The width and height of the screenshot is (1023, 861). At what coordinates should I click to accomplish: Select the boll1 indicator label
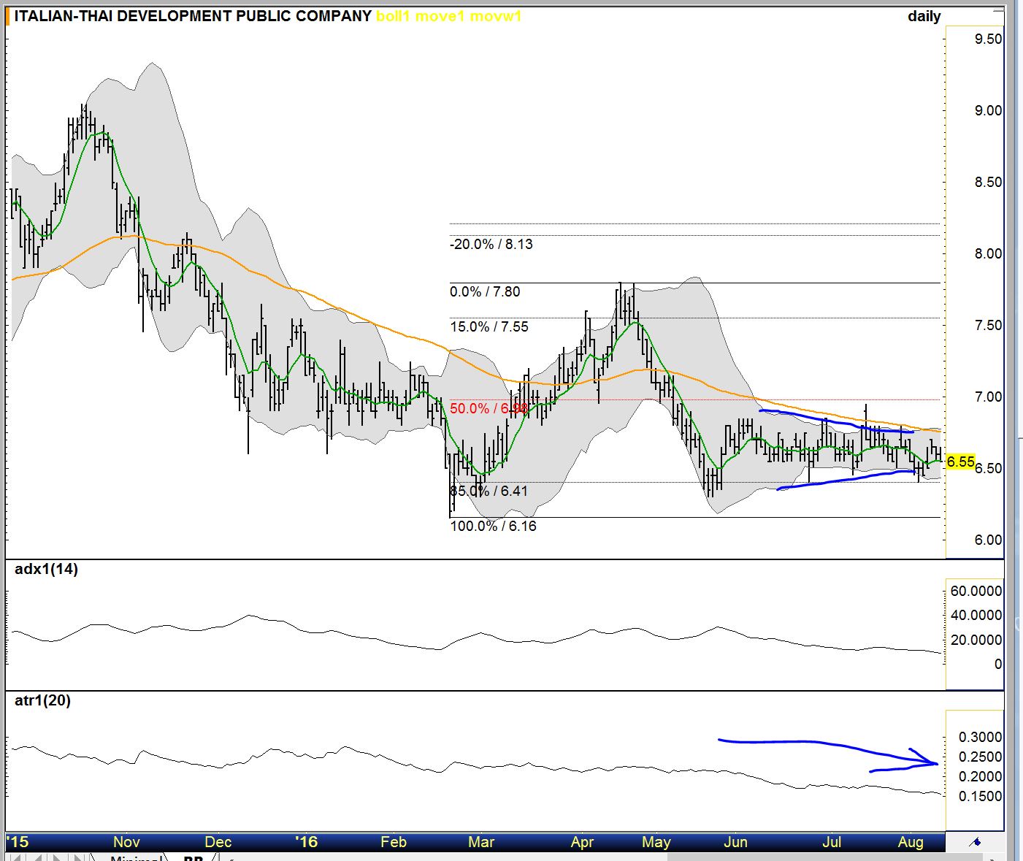pos(393,16)
